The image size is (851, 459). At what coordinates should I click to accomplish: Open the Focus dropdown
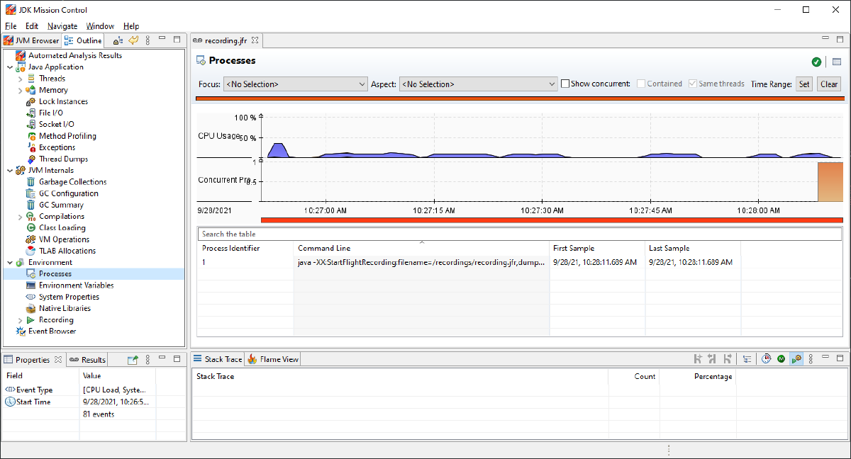[295, 84]
